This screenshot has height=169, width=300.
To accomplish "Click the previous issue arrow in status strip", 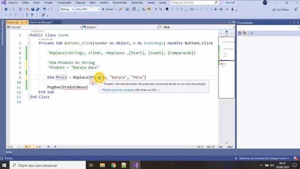I will 49,147.
